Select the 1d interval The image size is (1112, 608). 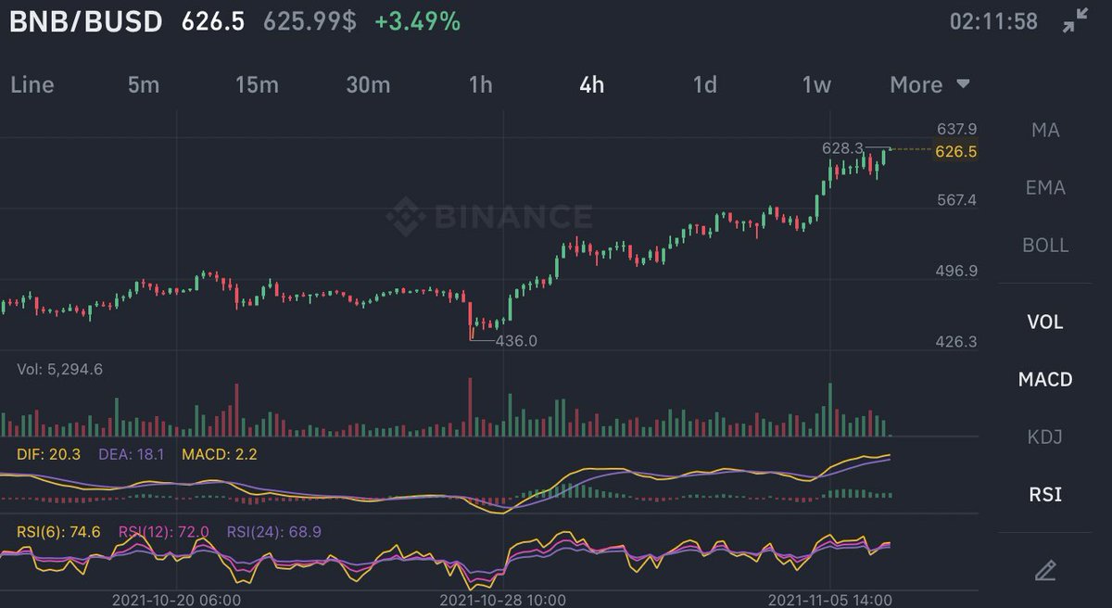click(x=705, y=84)
